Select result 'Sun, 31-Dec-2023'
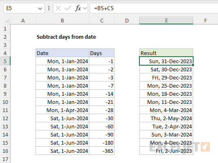218x163 pixels. (166, 61)
